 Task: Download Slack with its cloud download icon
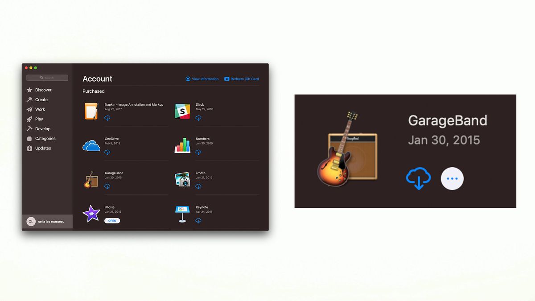pyautogui.click(x=198, y=118)
